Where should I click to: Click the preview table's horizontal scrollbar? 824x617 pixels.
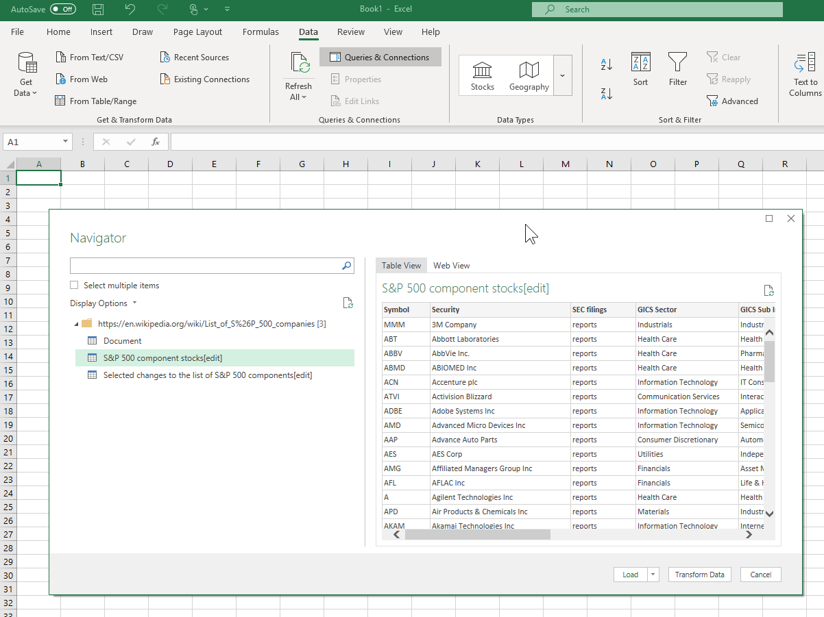(x=477, y=535)
